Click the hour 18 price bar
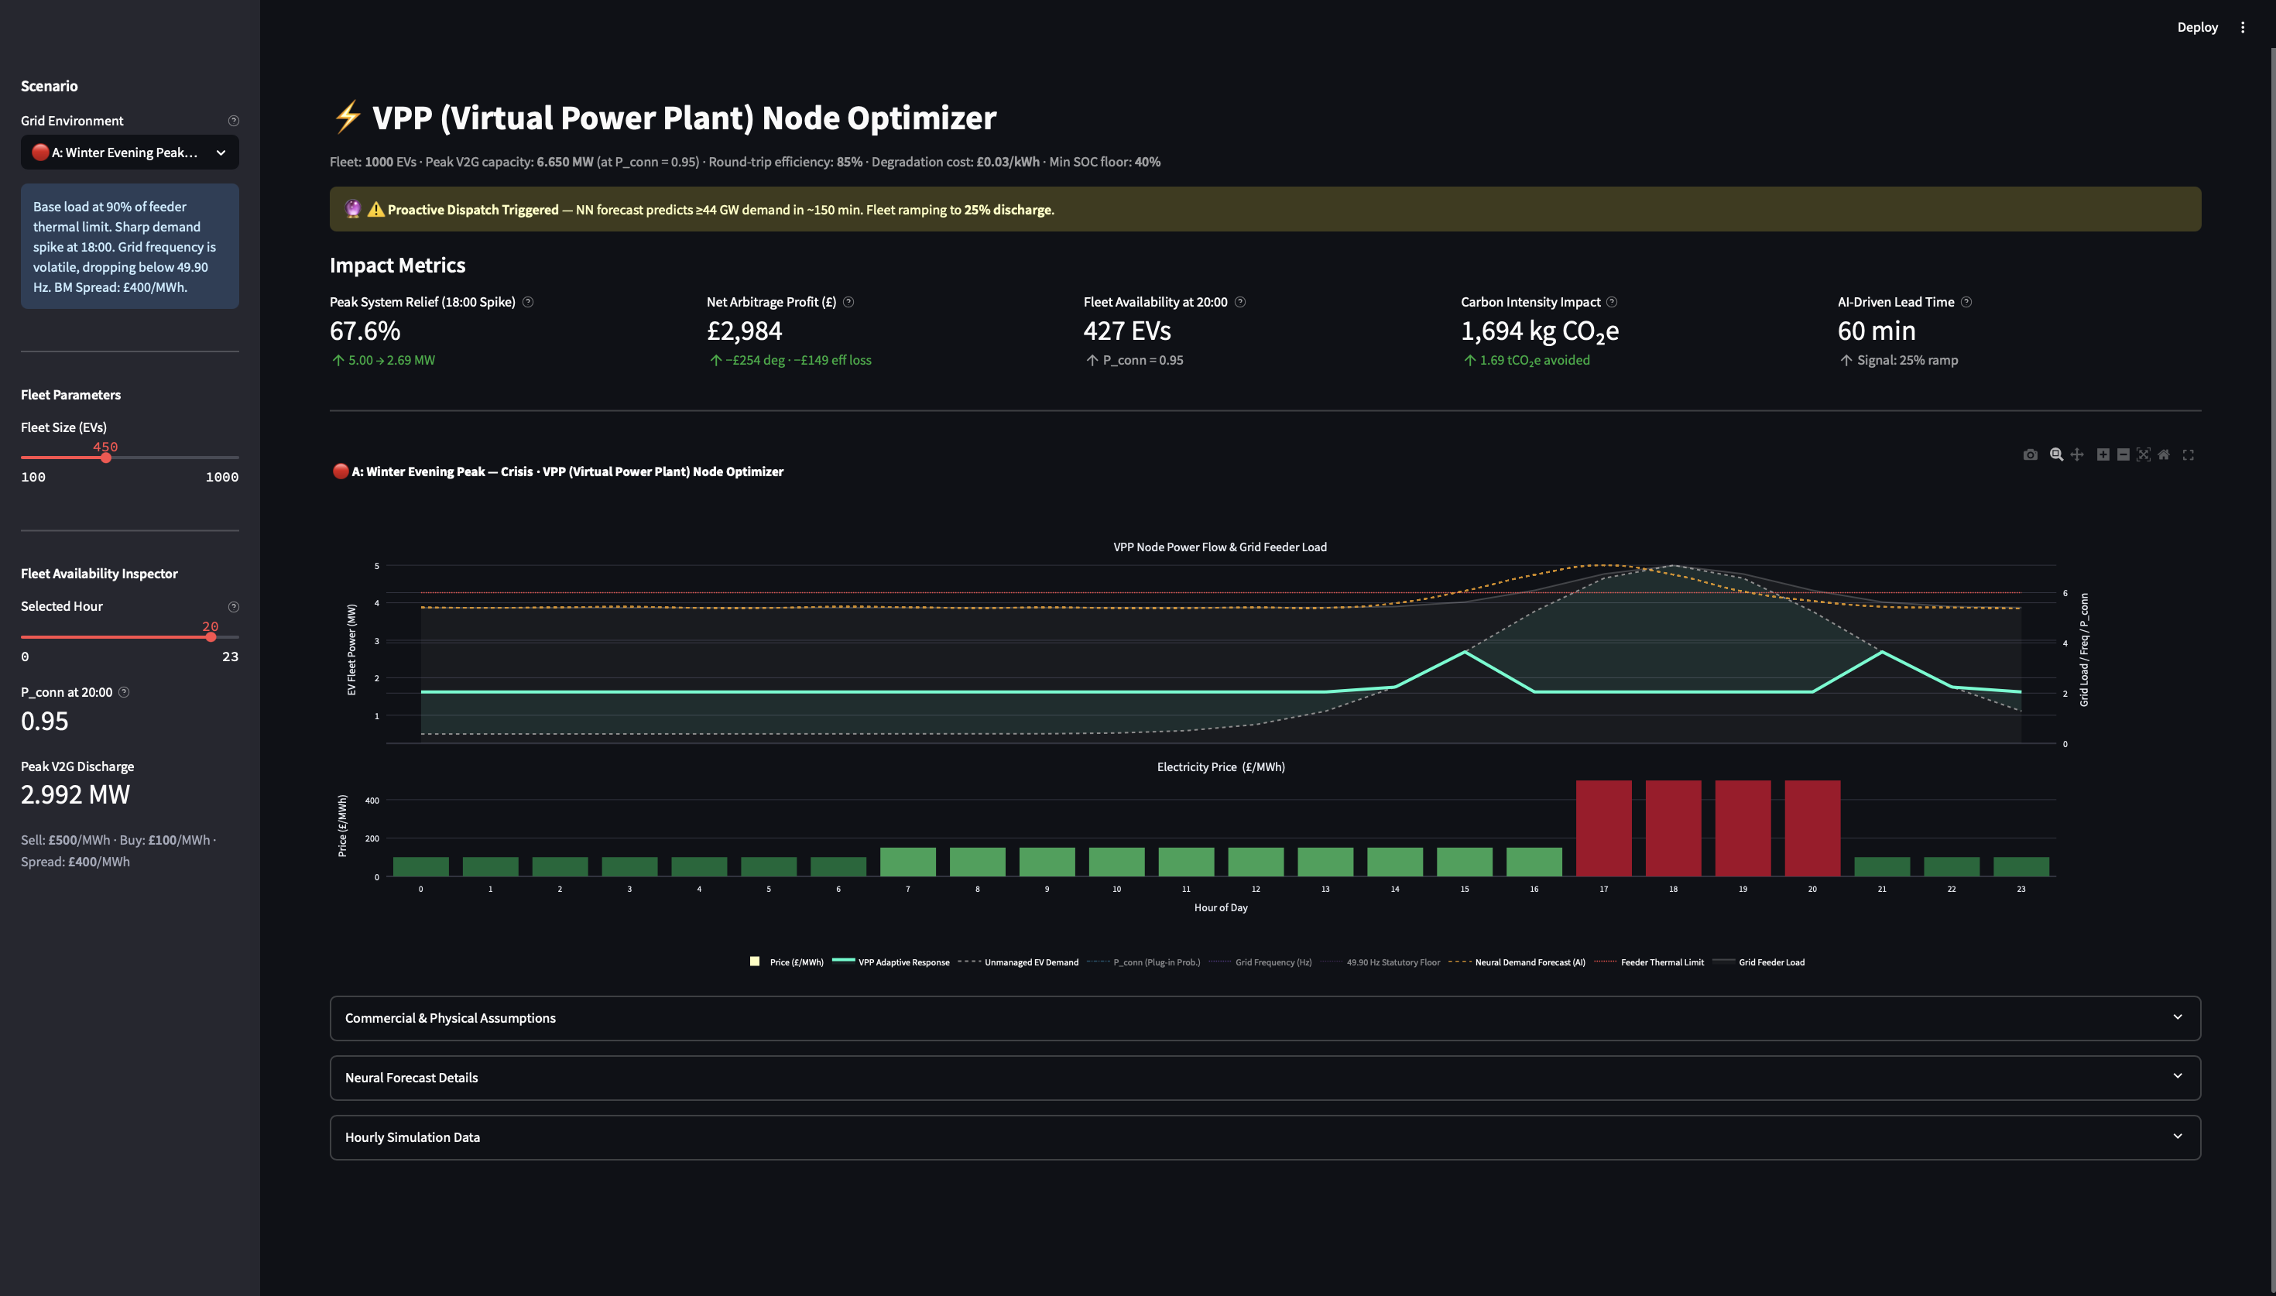Screen dimensions: 2276x1296 (x=1673, y=828)
